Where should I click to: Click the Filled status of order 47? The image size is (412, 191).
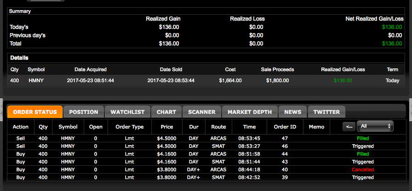[x=362, y=138]
